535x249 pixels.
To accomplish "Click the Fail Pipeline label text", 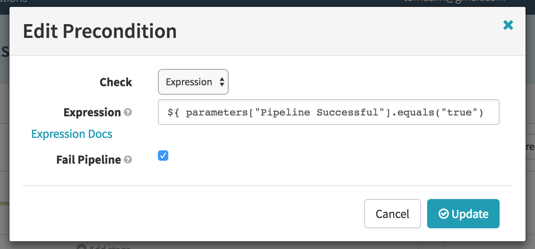I will pyautogui.click(x=88, y=160).
